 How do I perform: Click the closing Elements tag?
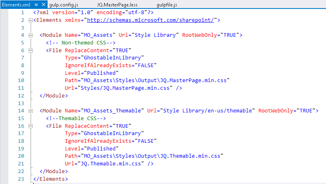[50, 179]
